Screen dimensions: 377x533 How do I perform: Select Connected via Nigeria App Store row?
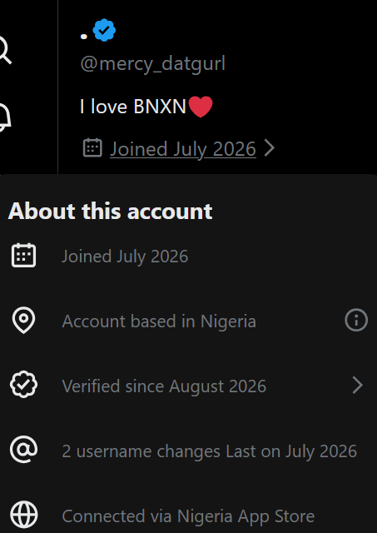click(x=188, y=516)
